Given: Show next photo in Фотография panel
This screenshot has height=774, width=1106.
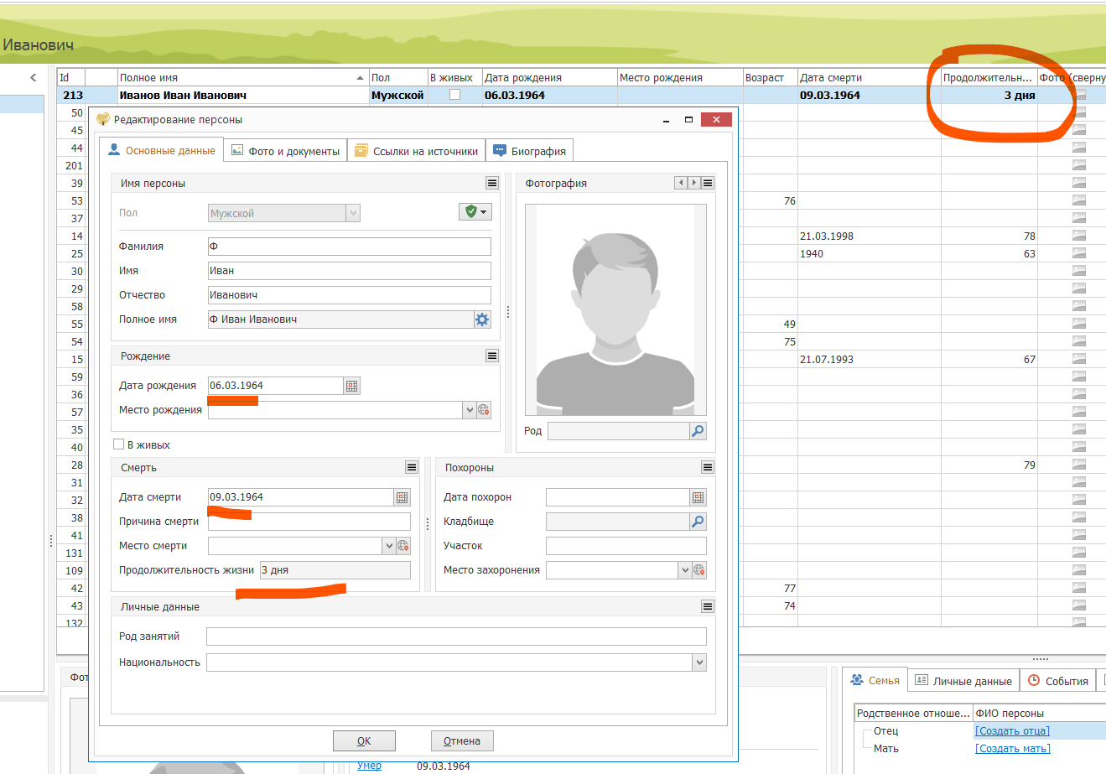Looking at the screenshot, I should [x=694, y=183].
